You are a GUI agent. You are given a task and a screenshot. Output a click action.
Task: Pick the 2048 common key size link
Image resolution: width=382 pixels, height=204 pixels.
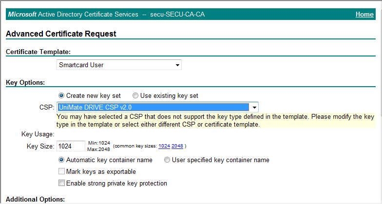pos(177,146)
